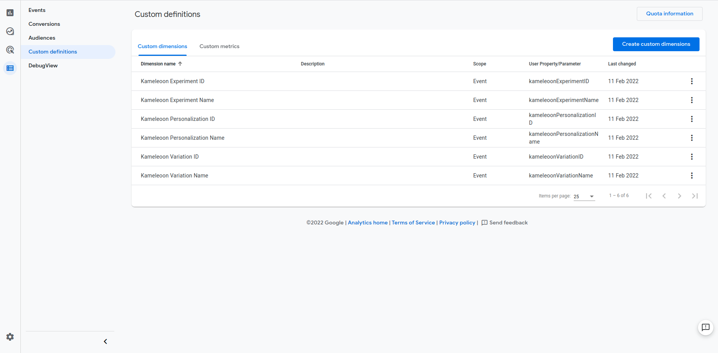This screenshot has height=353, width=718.
Task: Select the Kameleoon Variation Name dimension
Action: (x=174, y=176)
